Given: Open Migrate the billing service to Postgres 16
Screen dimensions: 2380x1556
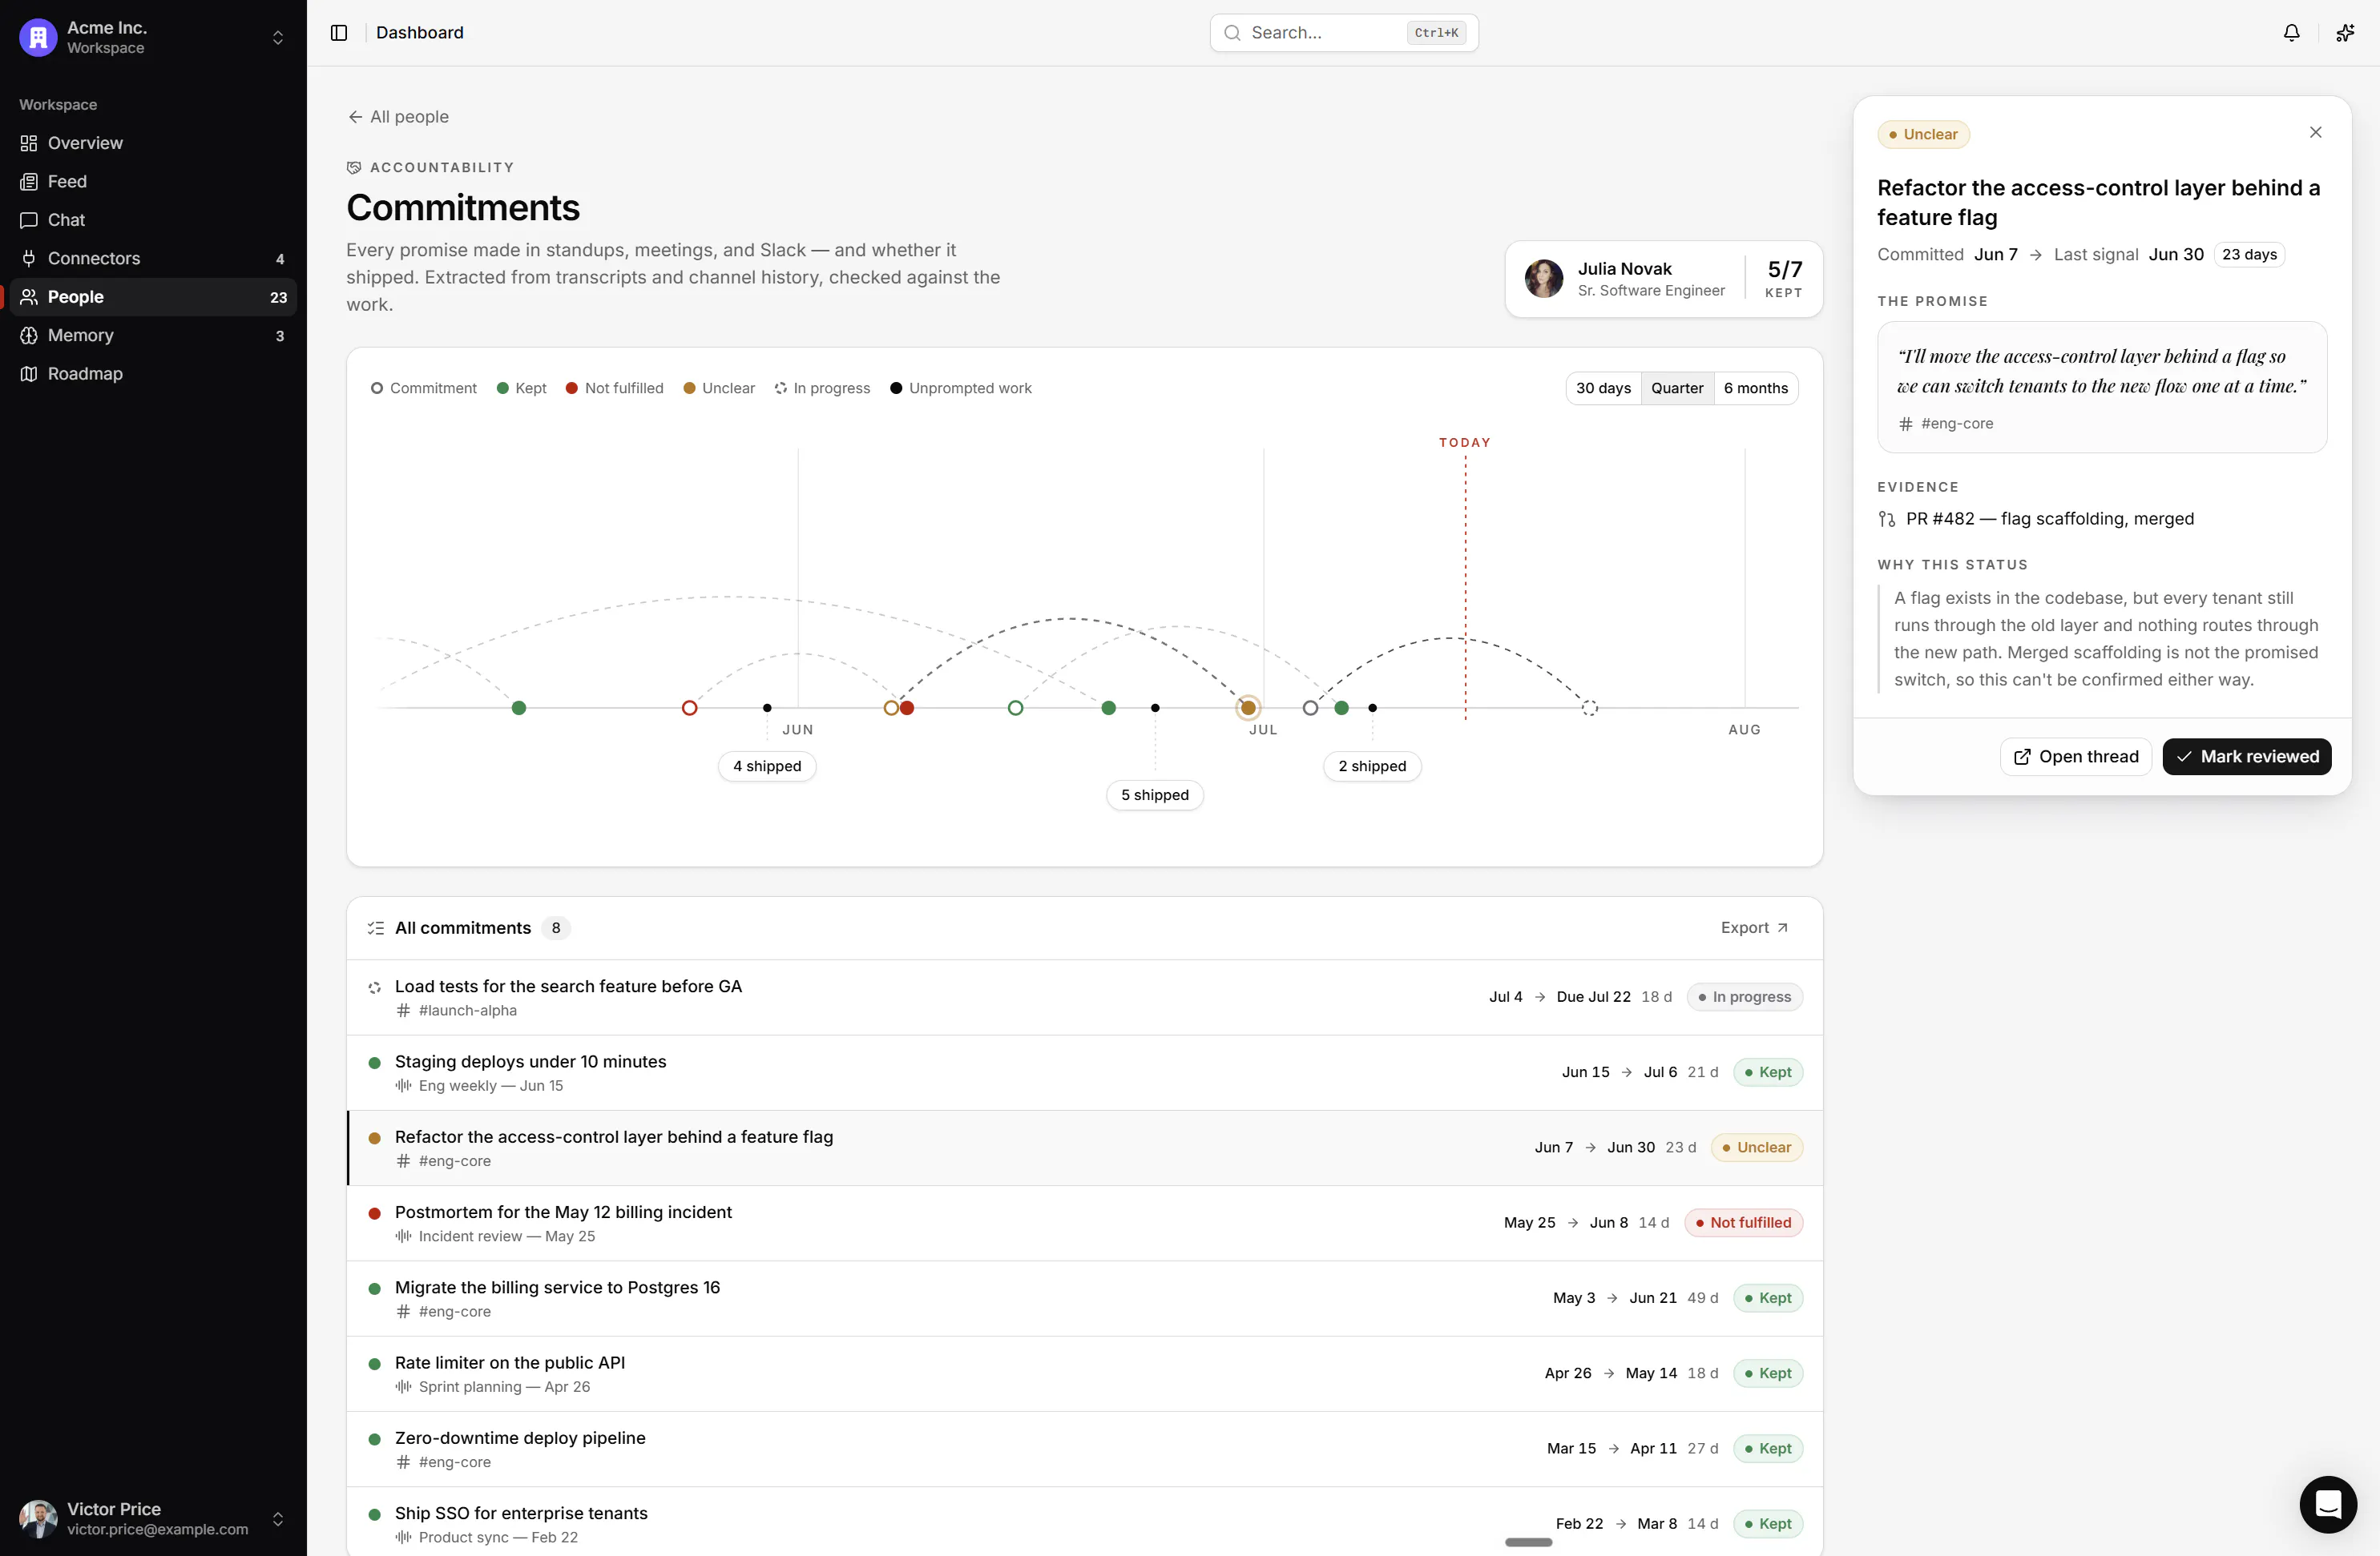Looking at the screenshot, I should point(1084,1298).
